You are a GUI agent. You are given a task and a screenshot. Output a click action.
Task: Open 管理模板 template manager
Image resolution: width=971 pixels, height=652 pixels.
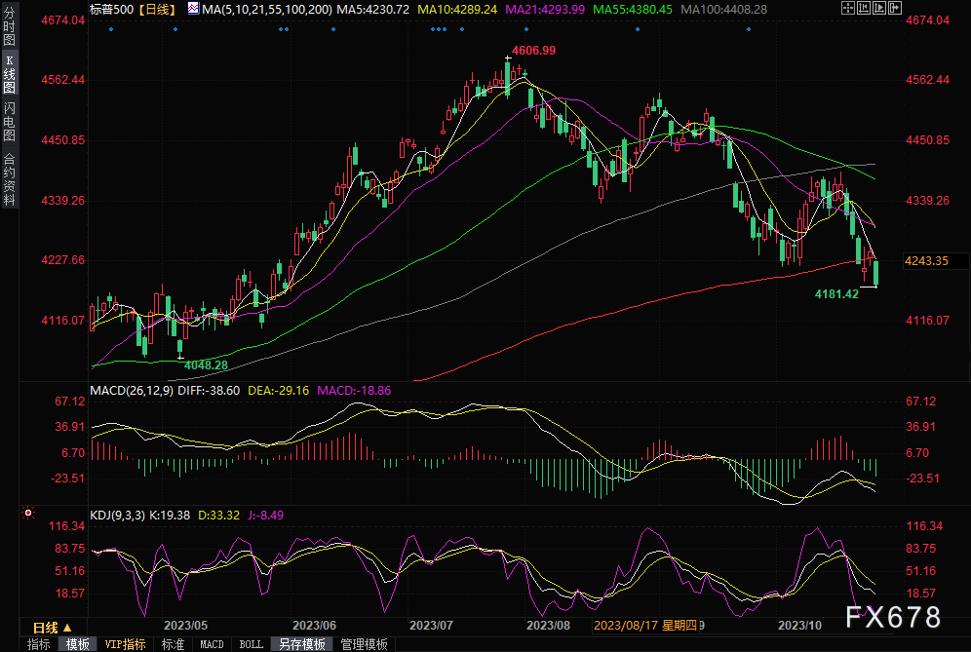[362, 644]
